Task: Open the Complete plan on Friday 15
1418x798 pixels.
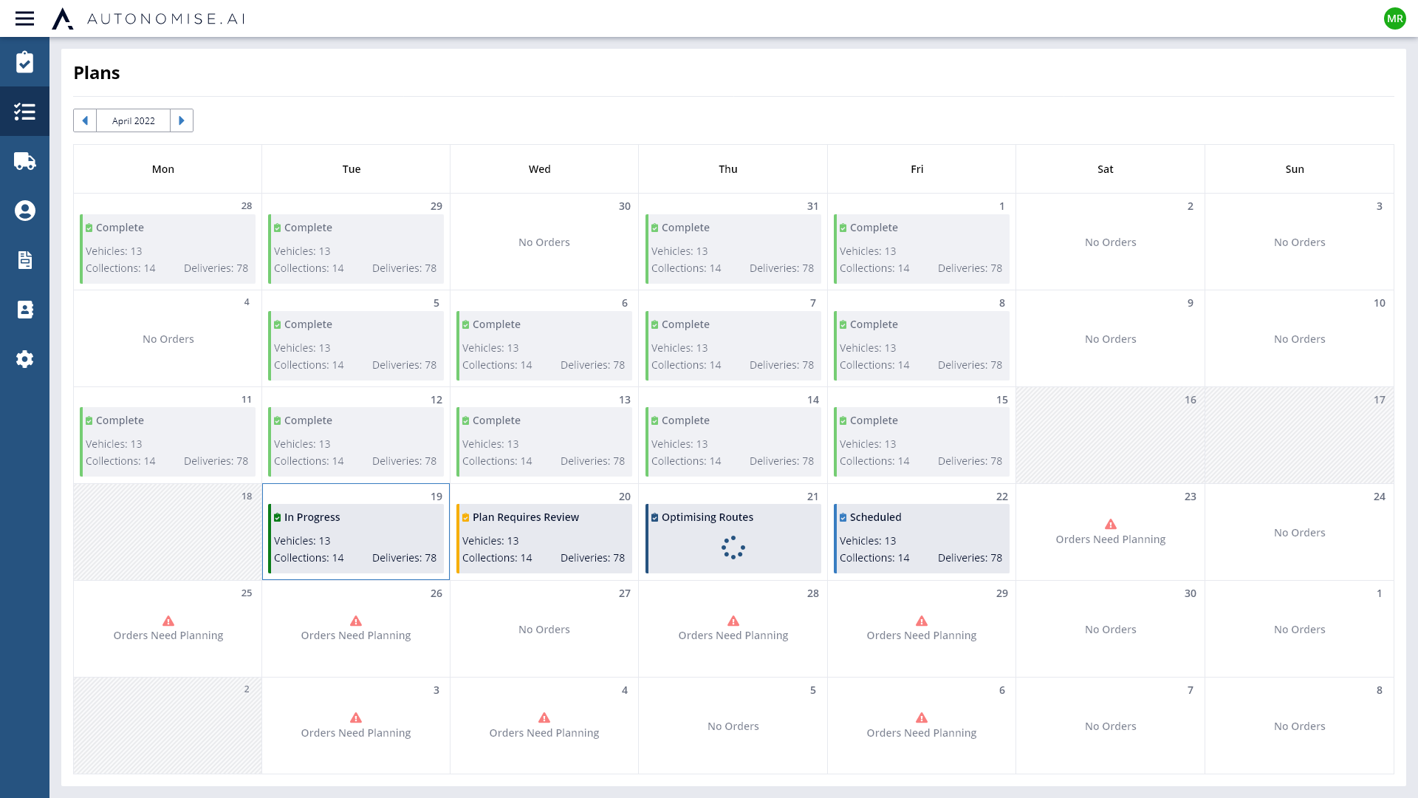Action: (x=921, y=441)
